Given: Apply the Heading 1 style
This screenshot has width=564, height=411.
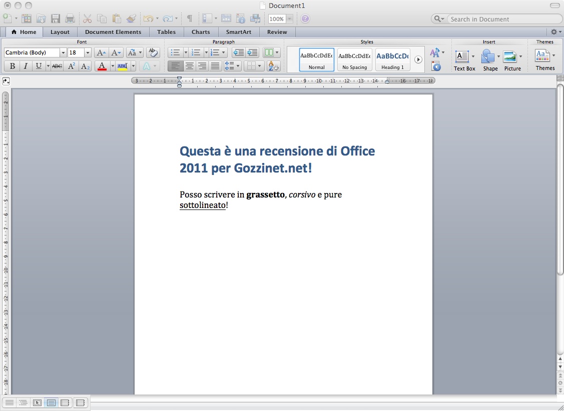Looking at the screenshot, I should 392,59.
